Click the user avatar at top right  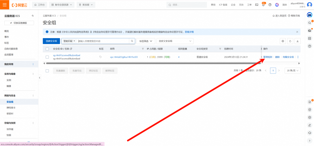click(309, 5)
